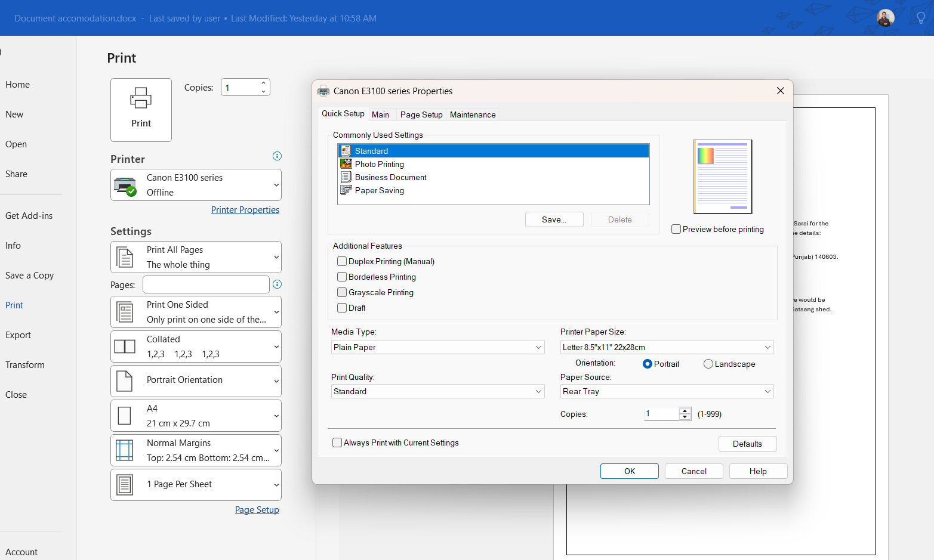Open the Page Setup tab in printer properties
This screenshot has width=934, height=560.
pyautogui.click(x=421, y=114)
